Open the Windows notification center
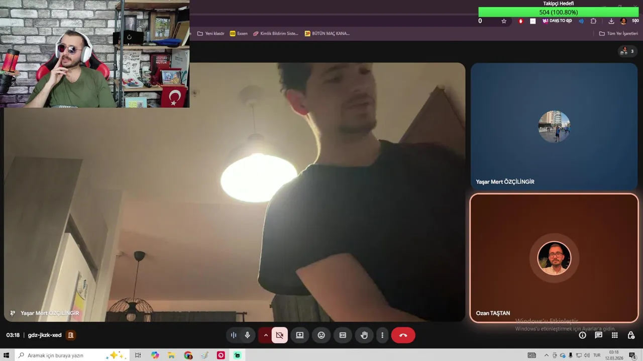This screenshot has height=361, width=643. pos(632,355)
